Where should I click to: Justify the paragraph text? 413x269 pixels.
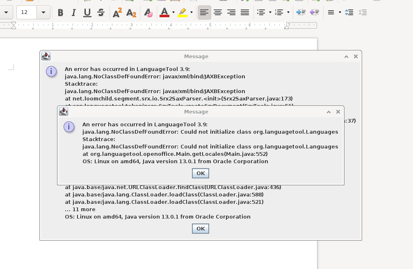(x=245, y=12)
